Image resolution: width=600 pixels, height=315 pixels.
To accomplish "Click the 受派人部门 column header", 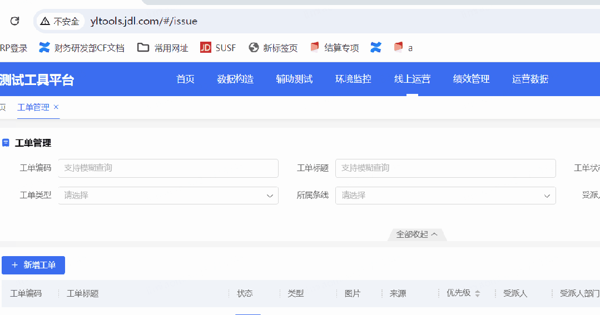I will click(580, 293).
